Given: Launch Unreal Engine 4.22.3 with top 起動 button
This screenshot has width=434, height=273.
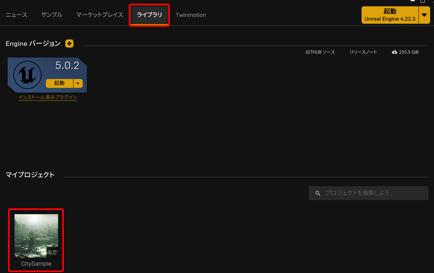Looking at the screenshot, I should click(x=390, y=15).
